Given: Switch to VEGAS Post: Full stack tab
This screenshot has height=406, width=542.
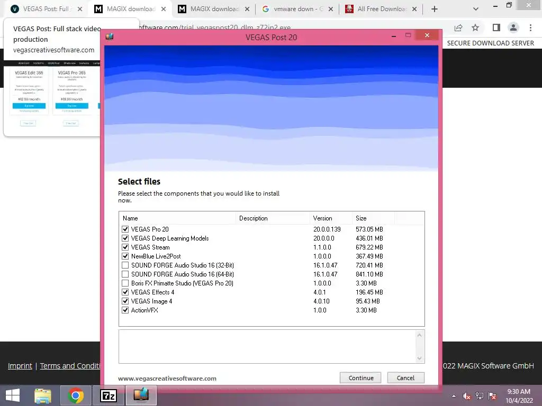Looking at the screenshot, I should point(46,9).
